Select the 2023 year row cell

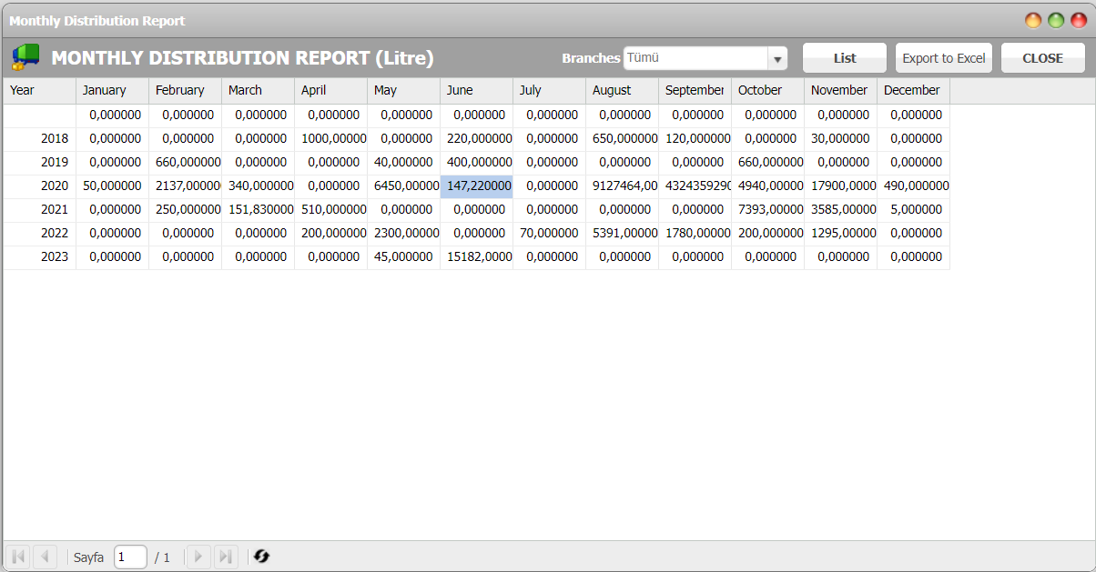coord(39,257)
